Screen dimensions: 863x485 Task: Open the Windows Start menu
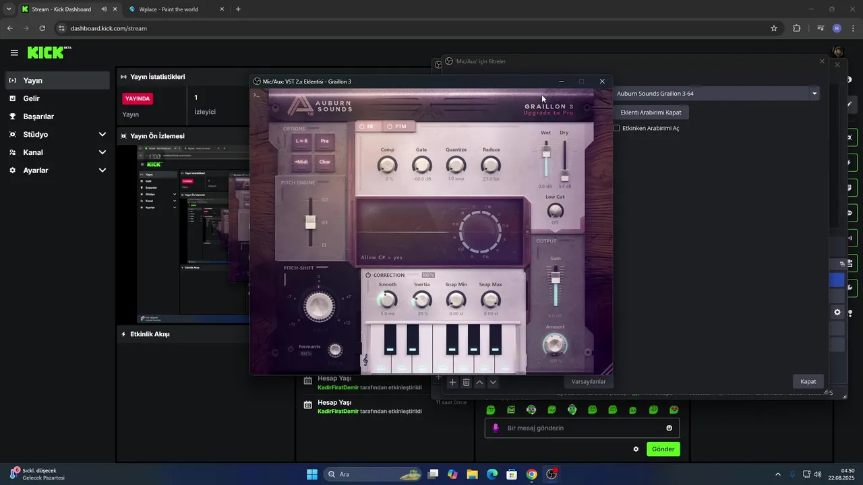pos(312,474)
